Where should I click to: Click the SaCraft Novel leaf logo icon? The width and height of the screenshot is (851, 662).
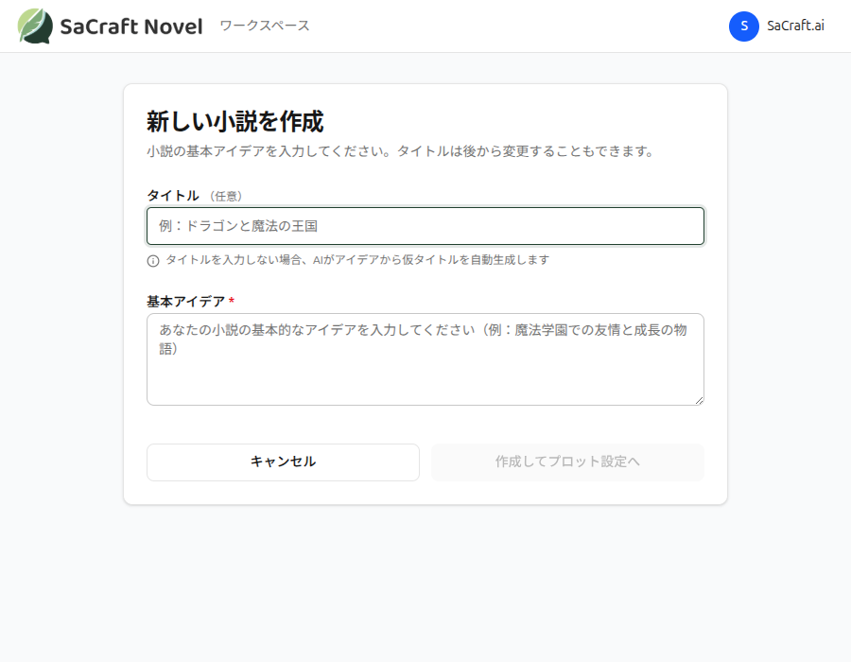[x=36, y=26]
